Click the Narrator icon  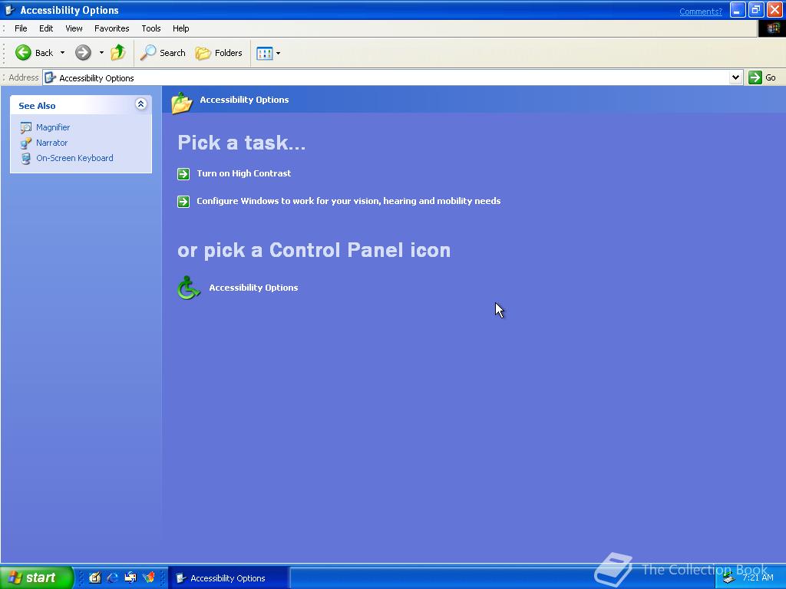click(x=25, y=143)
